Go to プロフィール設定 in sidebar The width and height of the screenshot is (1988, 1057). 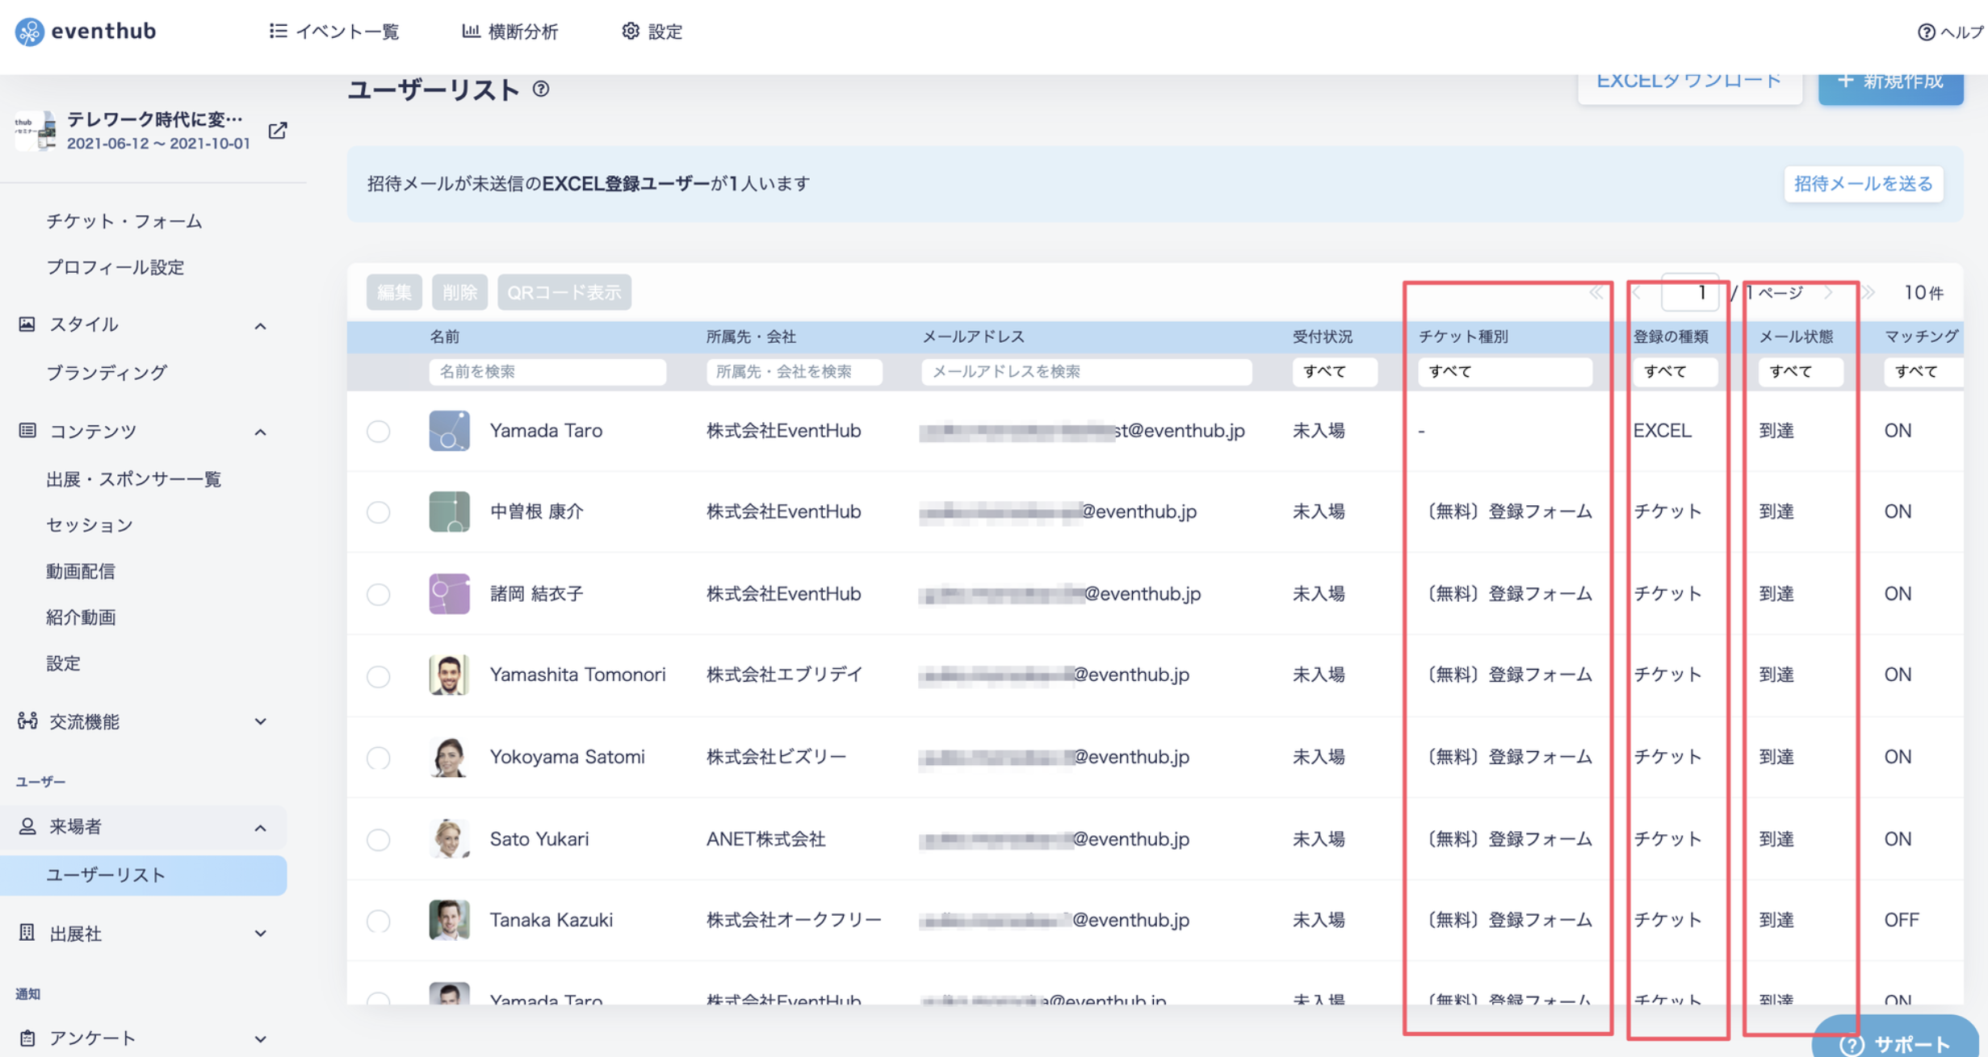click(115, 267)
